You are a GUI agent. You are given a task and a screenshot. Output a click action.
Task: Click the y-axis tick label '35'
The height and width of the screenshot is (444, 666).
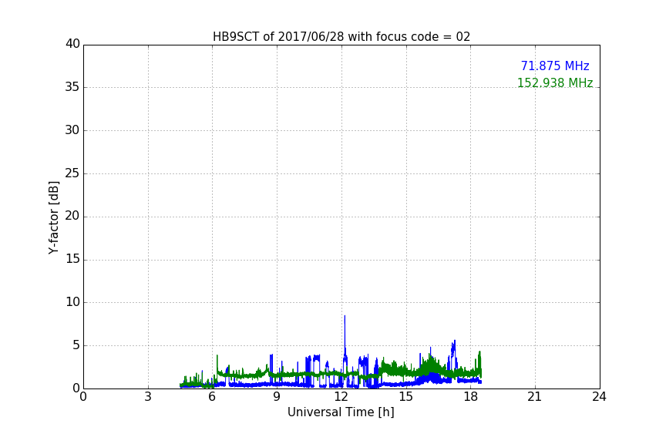point(72,87)
